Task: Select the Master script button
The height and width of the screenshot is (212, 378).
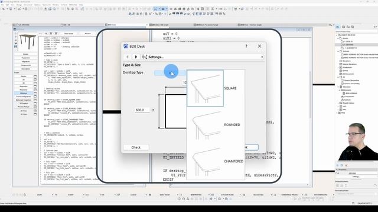Action: [24, 76]
